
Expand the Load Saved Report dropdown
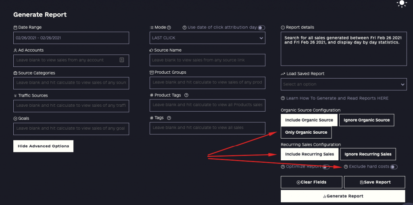coord(344,84)
